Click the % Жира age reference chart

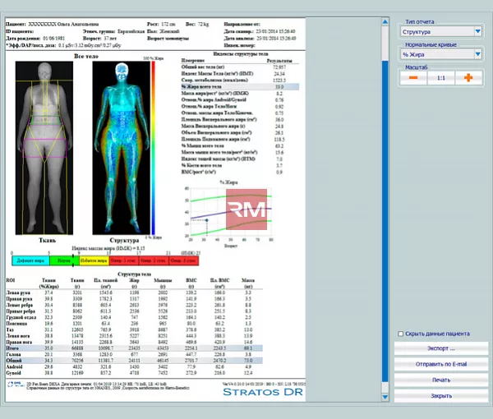[x=229, y=213]
